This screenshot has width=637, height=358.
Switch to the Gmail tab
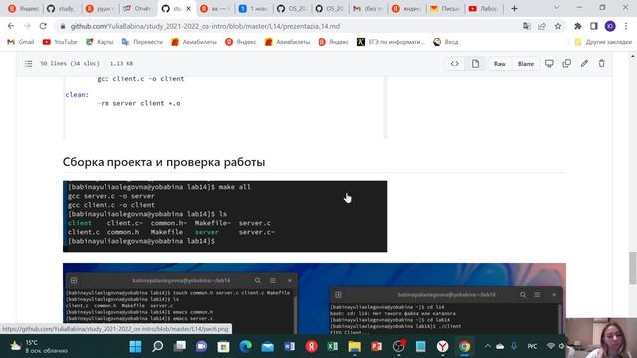click(368, 8)
